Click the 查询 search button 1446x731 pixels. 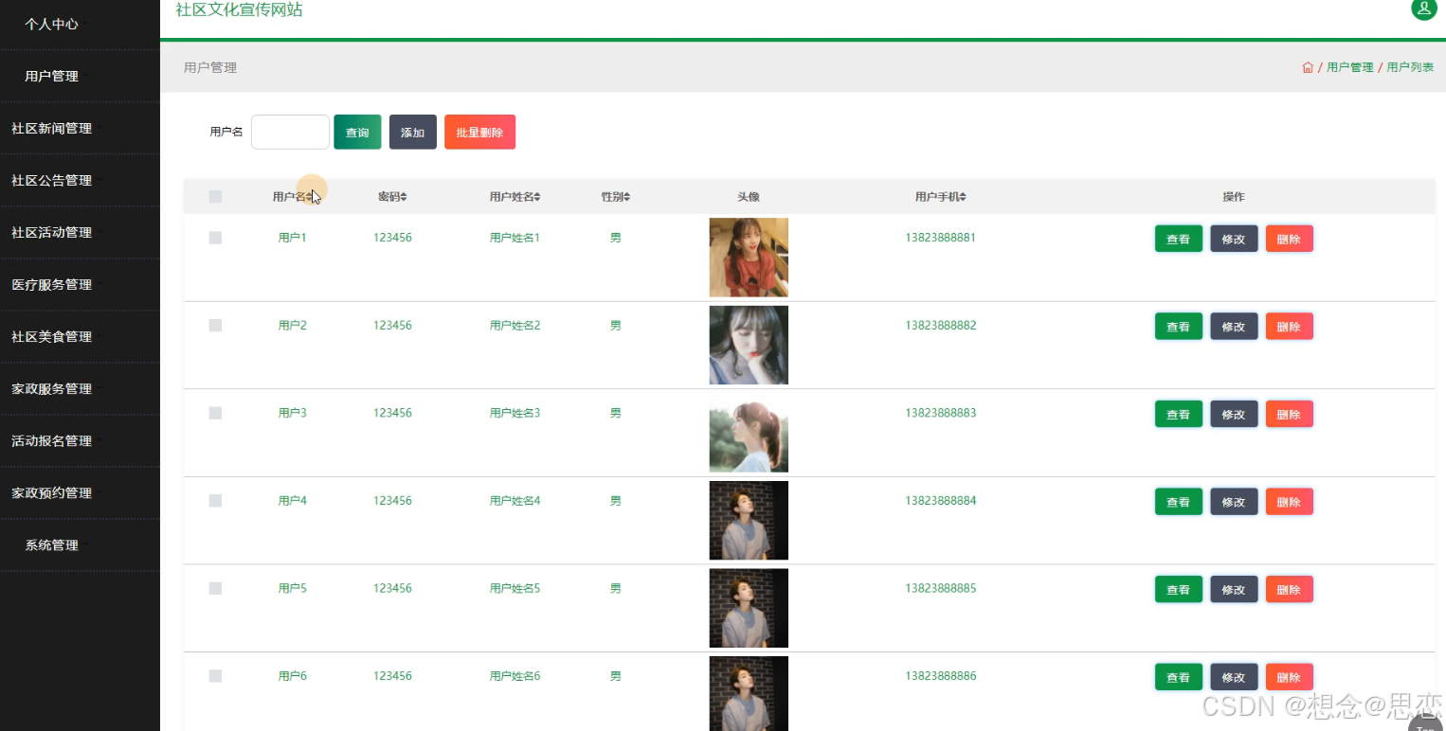click(x=357, y=133)
